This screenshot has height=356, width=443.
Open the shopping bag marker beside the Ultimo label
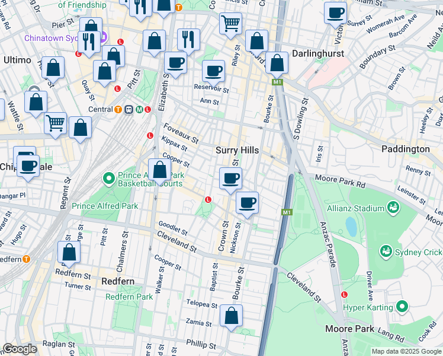[x=53, y=68]
